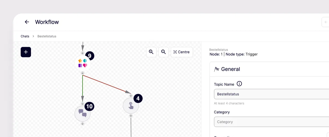Click the input connector above node 4
329x137 pixels.
tap(131, 95)
